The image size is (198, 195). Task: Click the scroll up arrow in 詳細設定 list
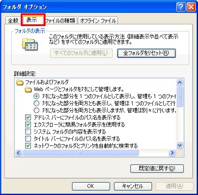click(x=179, y=82)
